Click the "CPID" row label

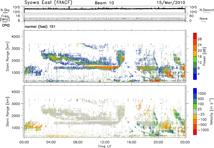point(6,25)
